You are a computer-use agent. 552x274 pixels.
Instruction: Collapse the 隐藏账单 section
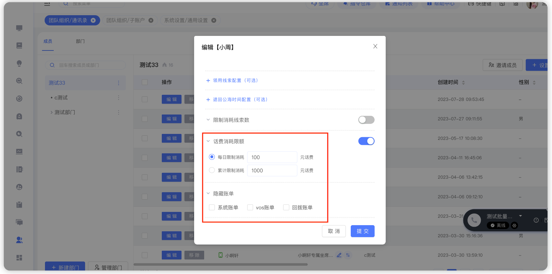coord(208,193)
